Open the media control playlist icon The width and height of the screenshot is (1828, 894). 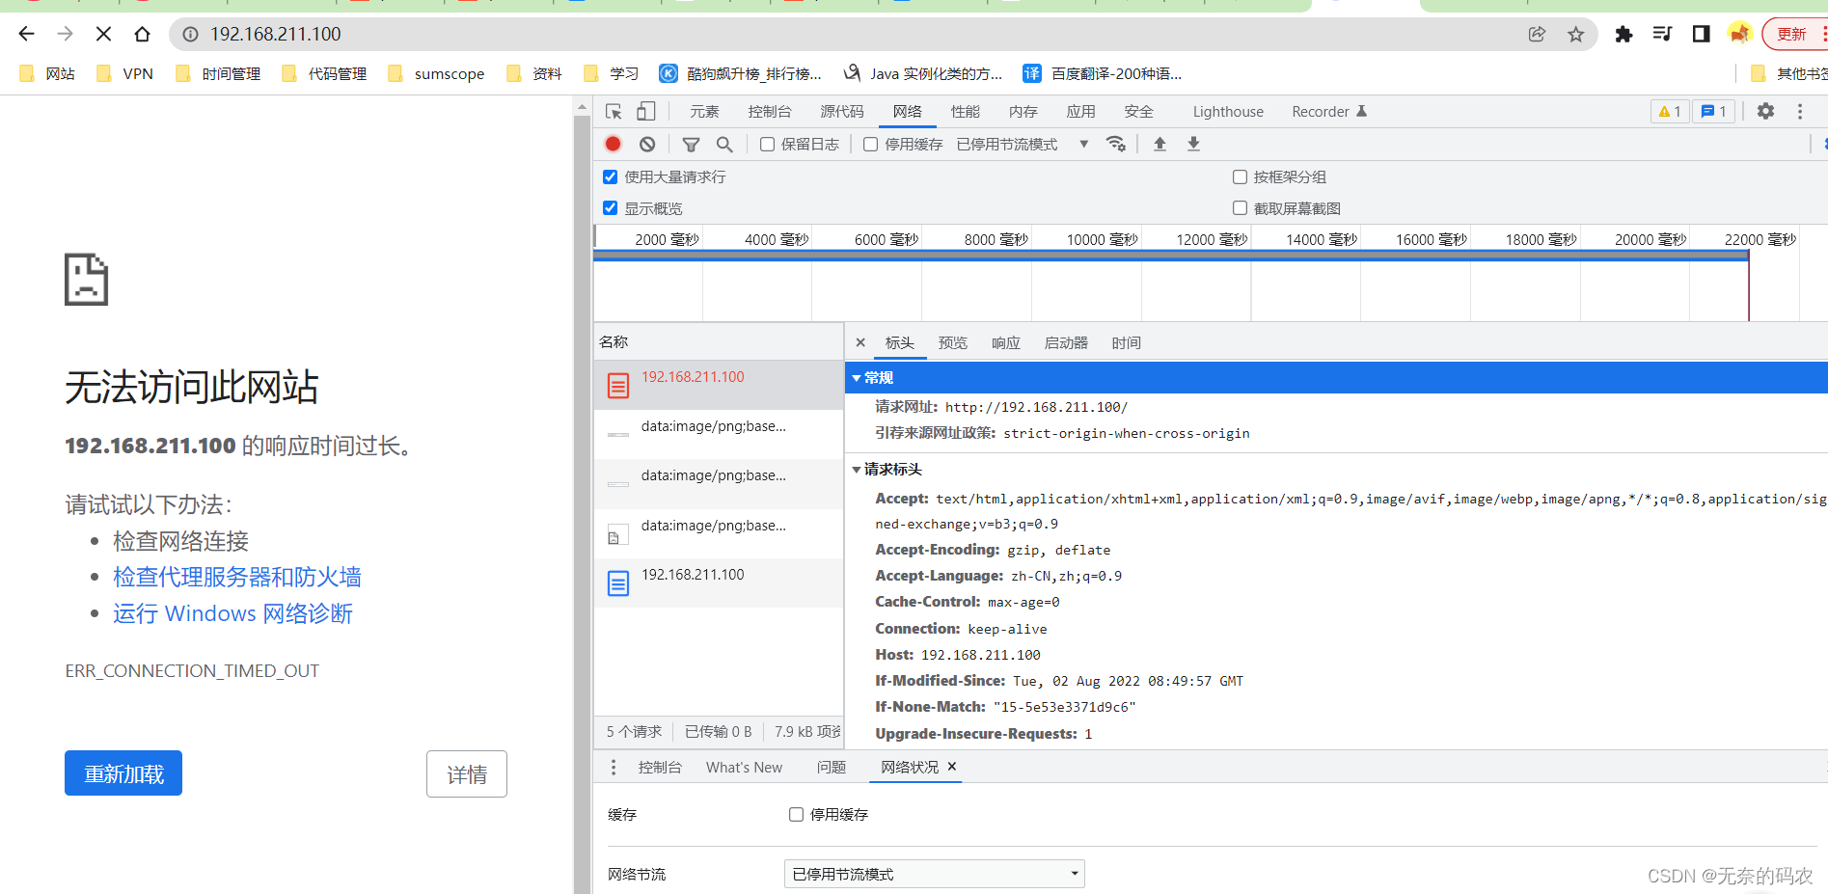1662,34
